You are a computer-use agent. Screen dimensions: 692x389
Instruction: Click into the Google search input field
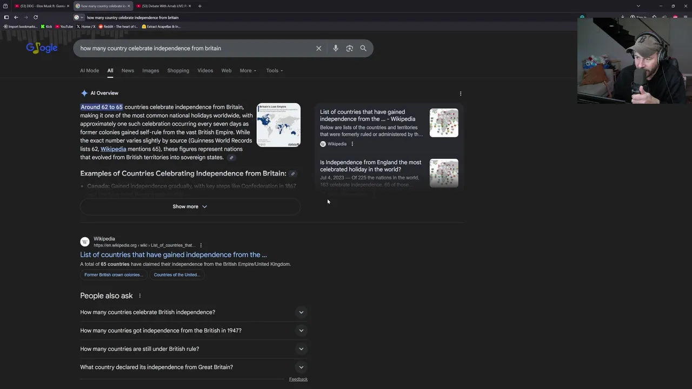pos(195,48)
